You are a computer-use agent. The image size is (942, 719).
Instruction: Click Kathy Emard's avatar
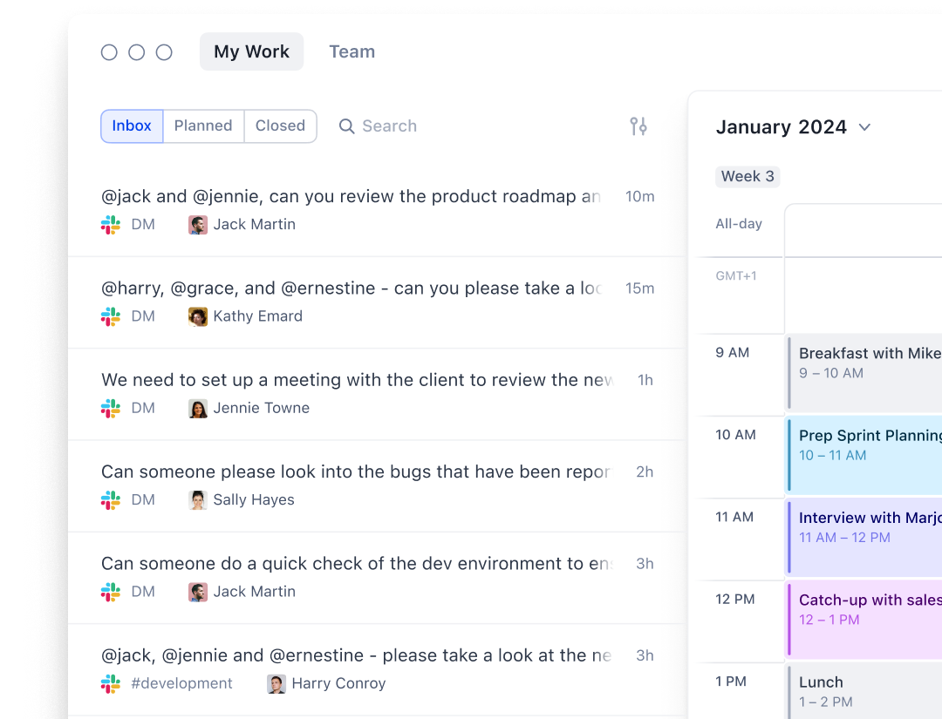tap(198, 316)
